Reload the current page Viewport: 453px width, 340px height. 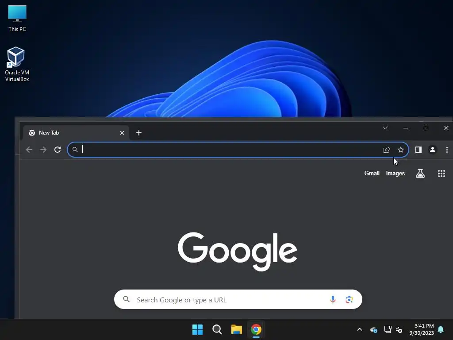click(58, 150)
